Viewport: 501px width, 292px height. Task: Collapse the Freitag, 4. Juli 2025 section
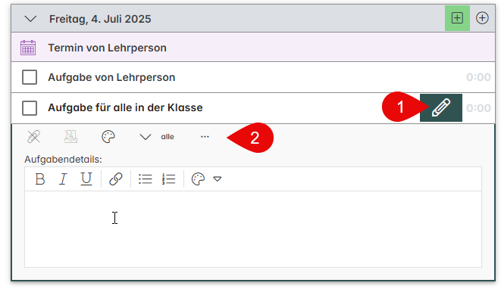click(x=30, y=19)
